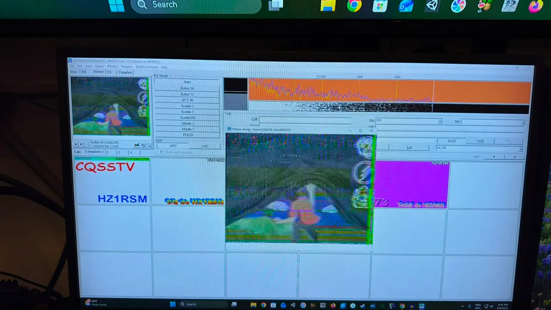551x310 pixels.
Task: Click Task View on the monitor taskbar
Action: 234,304
